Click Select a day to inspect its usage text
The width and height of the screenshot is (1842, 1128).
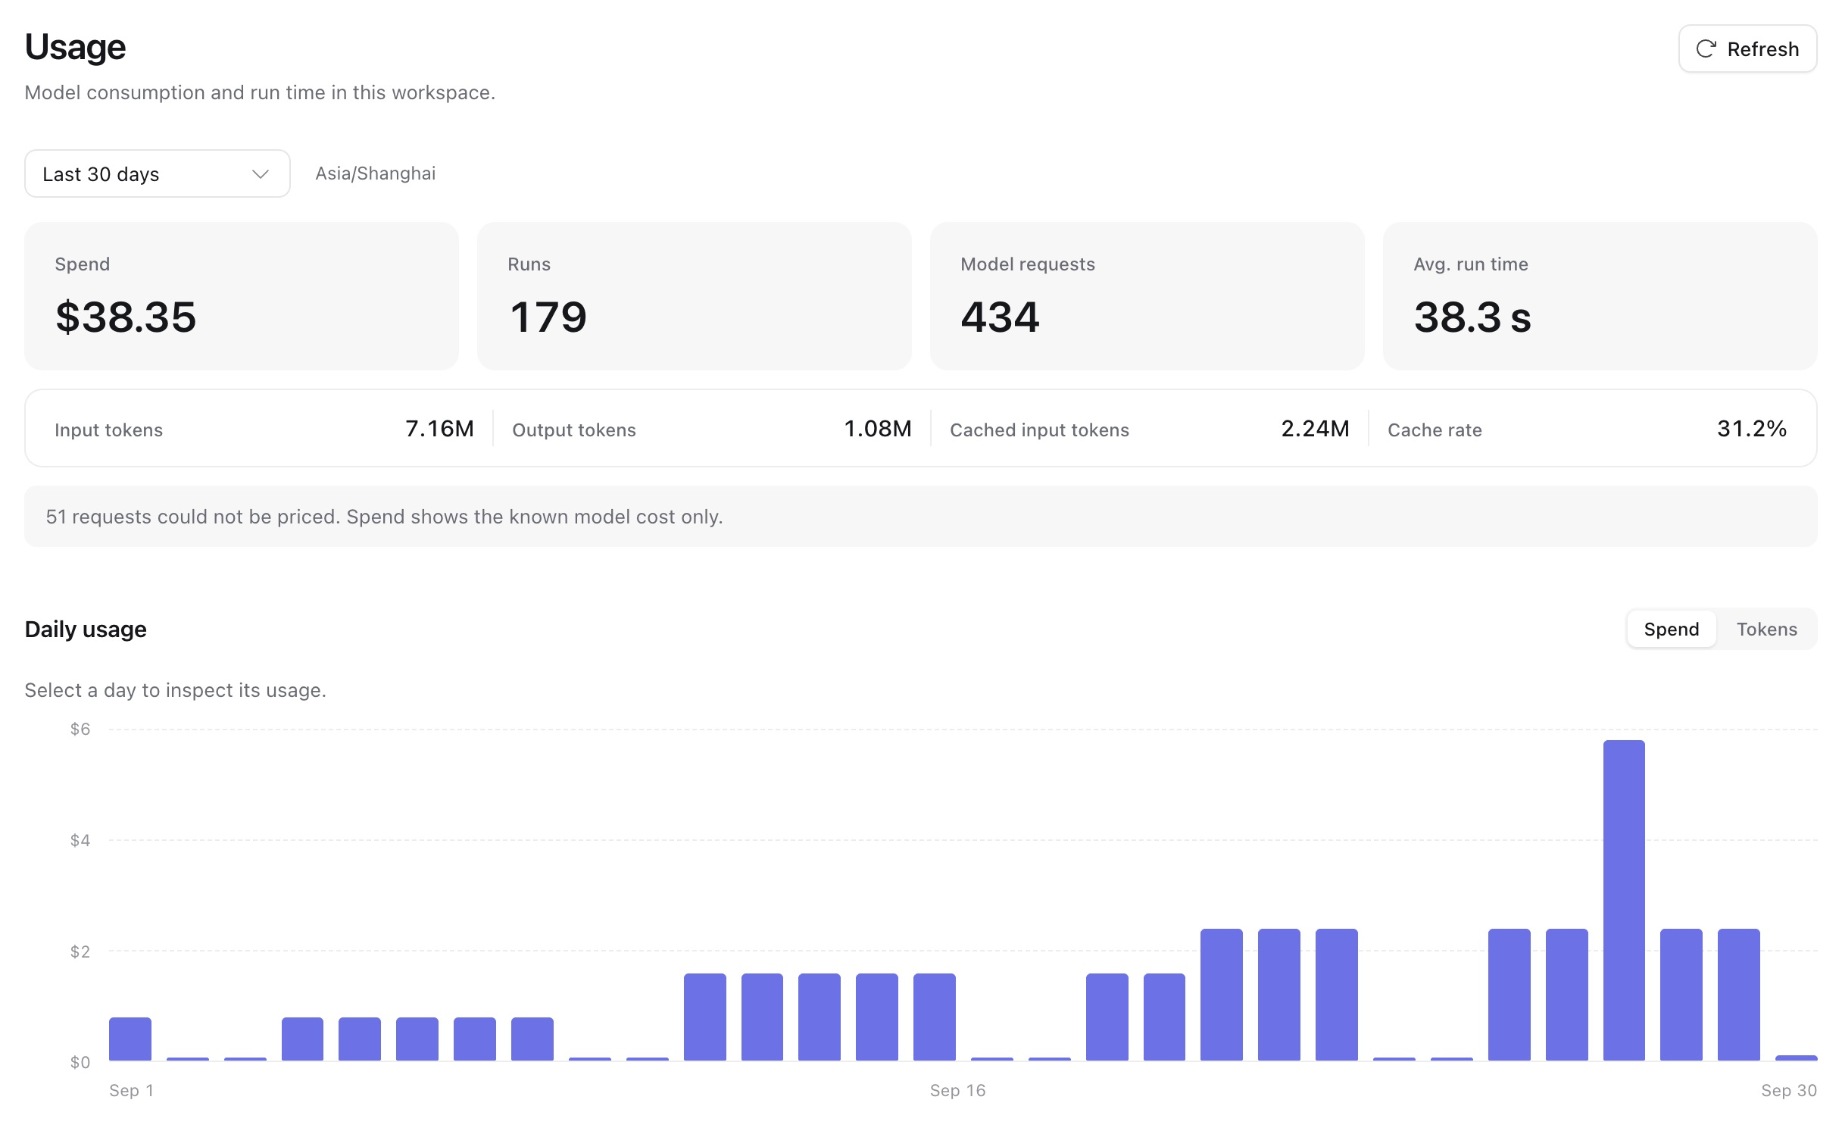click(x=175, y=690)
